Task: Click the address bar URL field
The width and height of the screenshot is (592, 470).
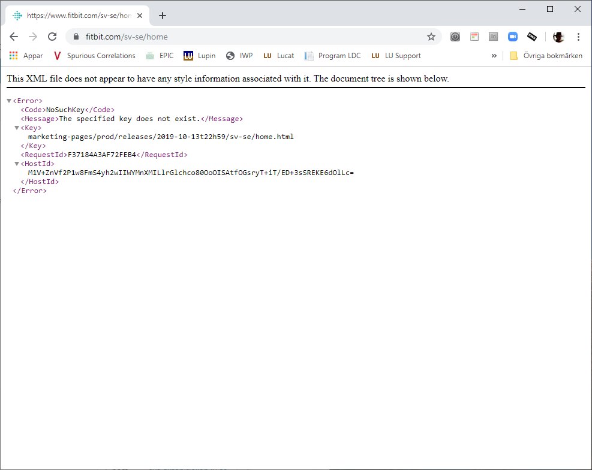Action: (x=252, y=37)
